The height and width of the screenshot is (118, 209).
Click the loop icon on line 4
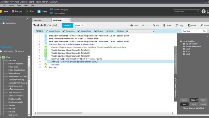point(46,44)
